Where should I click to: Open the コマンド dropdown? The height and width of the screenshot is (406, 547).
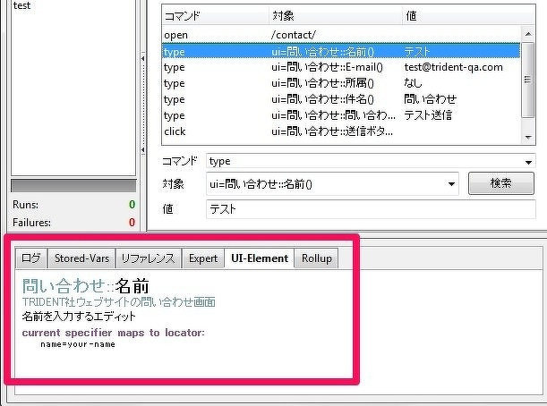[x=528, y=162]
